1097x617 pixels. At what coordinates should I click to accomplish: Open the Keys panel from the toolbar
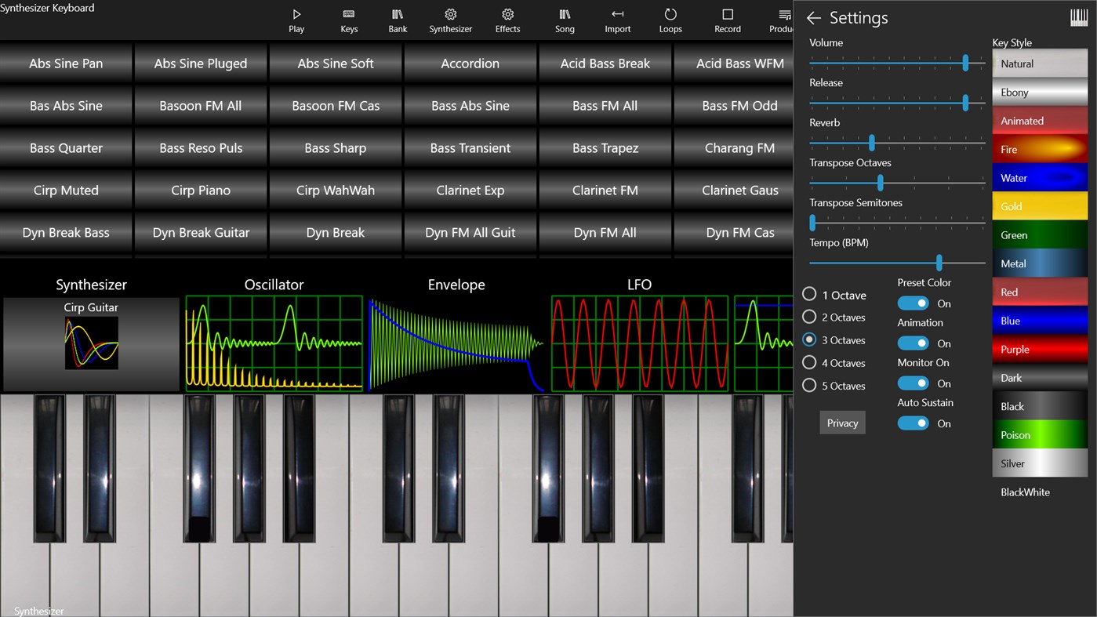[349, 19]
